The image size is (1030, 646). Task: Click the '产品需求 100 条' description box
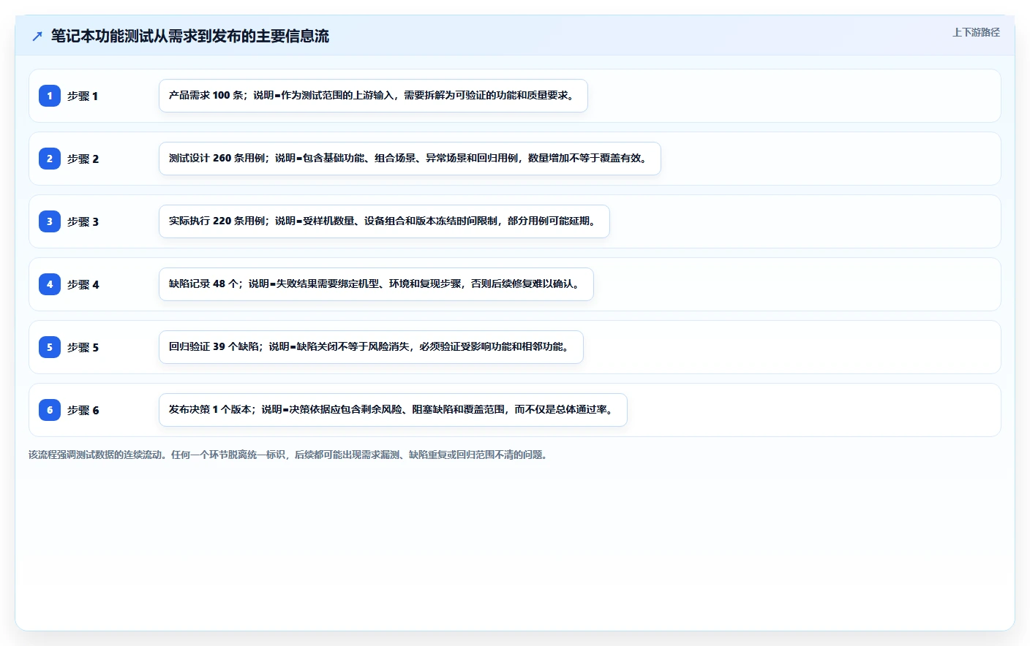(x=373, y=96)
